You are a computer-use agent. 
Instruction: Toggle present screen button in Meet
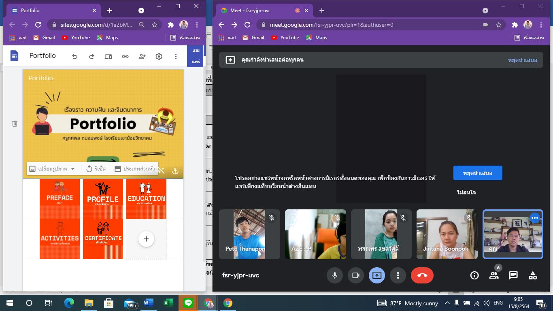pos(377,275)
